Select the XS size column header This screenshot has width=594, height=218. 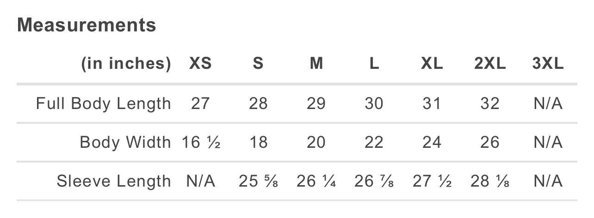(200, 64)
